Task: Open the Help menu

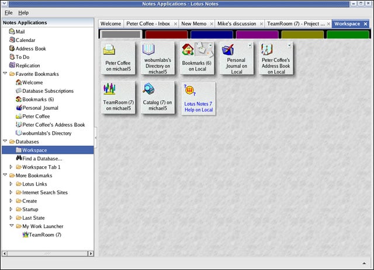Action: [23, 12]
